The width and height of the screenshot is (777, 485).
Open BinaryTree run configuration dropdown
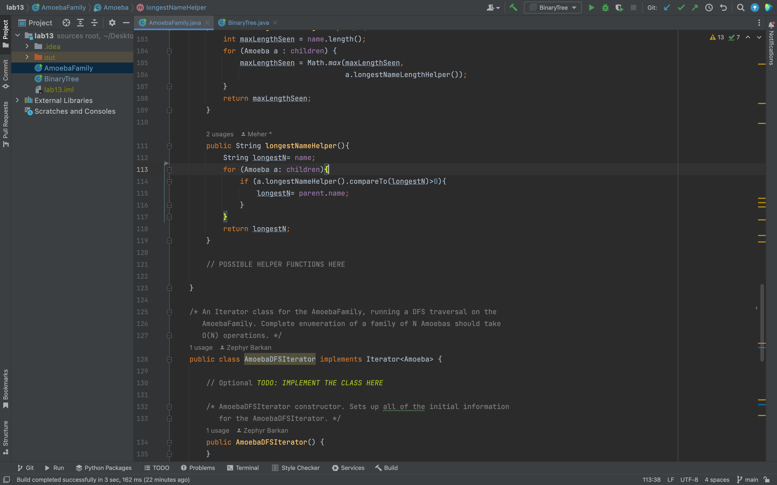click(553, 8)
